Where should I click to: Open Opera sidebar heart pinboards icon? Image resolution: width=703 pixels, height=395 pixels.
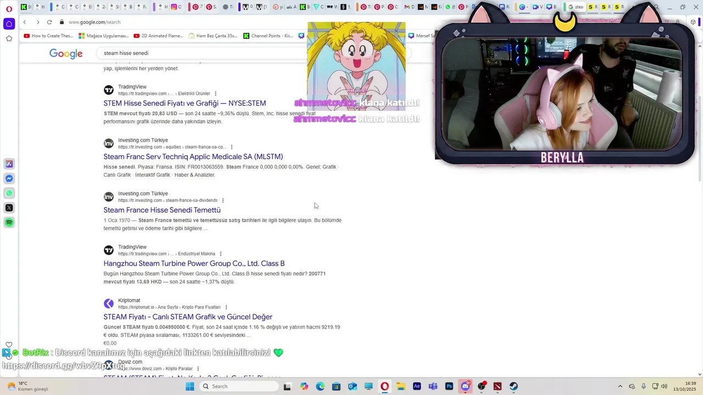pos(9,345)
